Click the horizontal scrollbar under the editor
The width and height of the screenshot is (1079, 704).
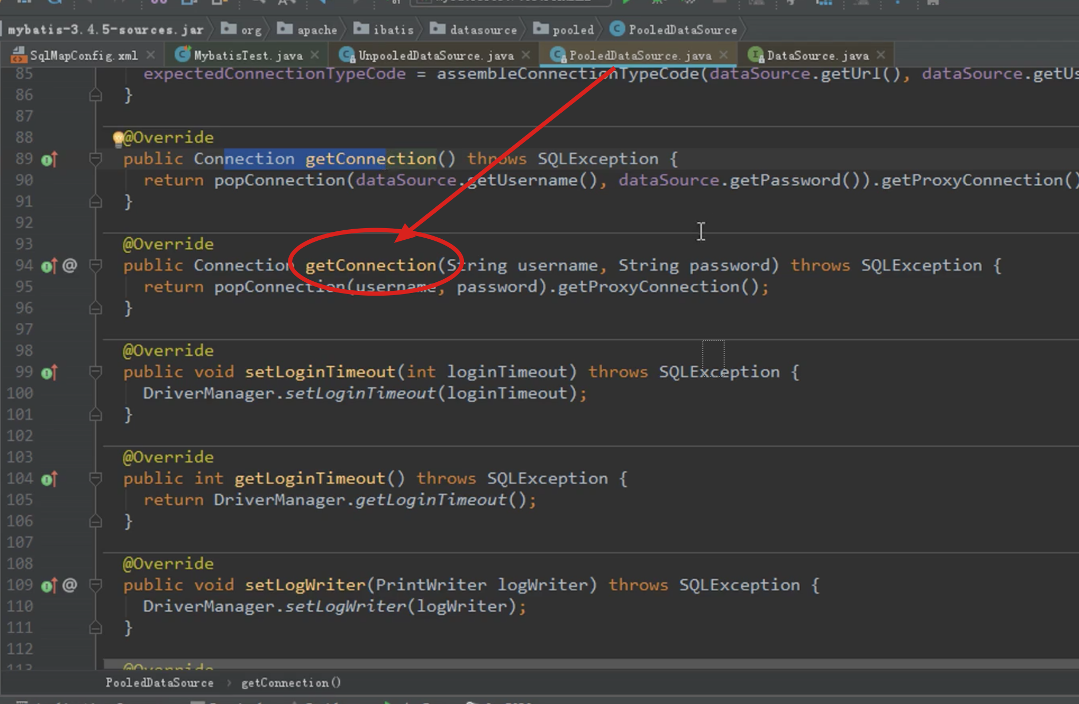(x=585, y=664)
